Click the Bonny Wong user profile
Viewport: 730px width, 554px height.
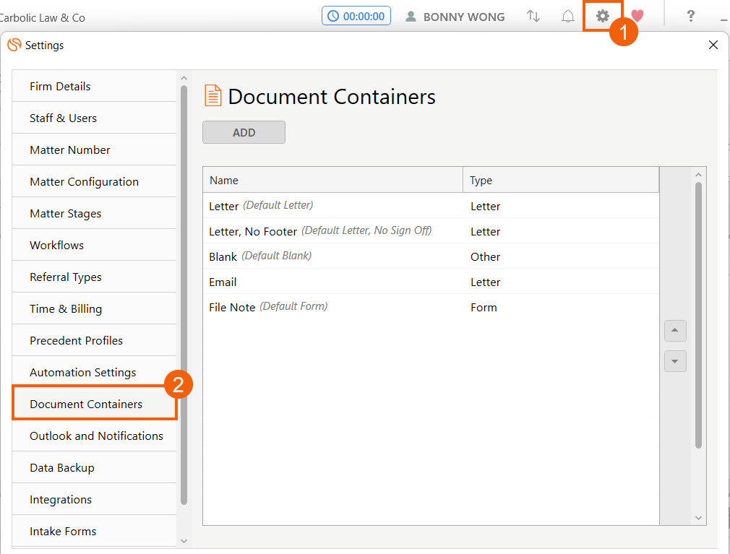tap(455, 17)
